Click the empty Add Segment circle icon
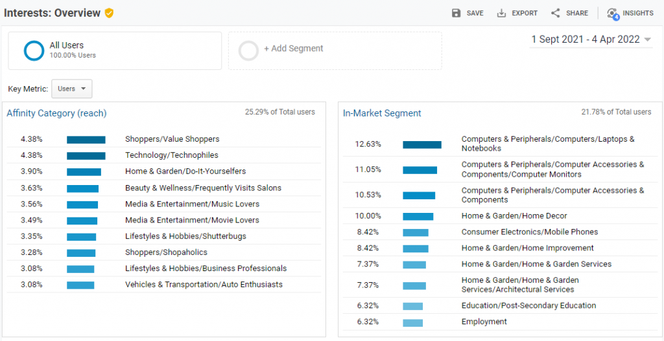Viewport: 664px width, 341px height. [248, 50]
